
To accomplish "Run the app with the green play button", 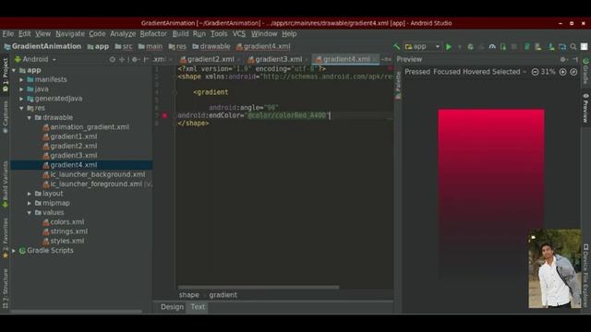I will coord(449,47).
